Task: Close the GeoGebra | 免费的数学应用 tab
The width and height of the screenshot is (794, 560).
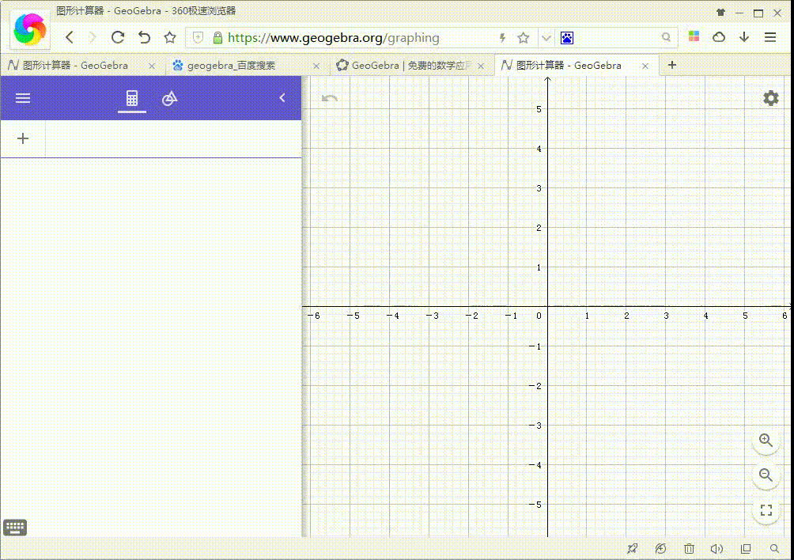Action: click(x=481, y=66)
